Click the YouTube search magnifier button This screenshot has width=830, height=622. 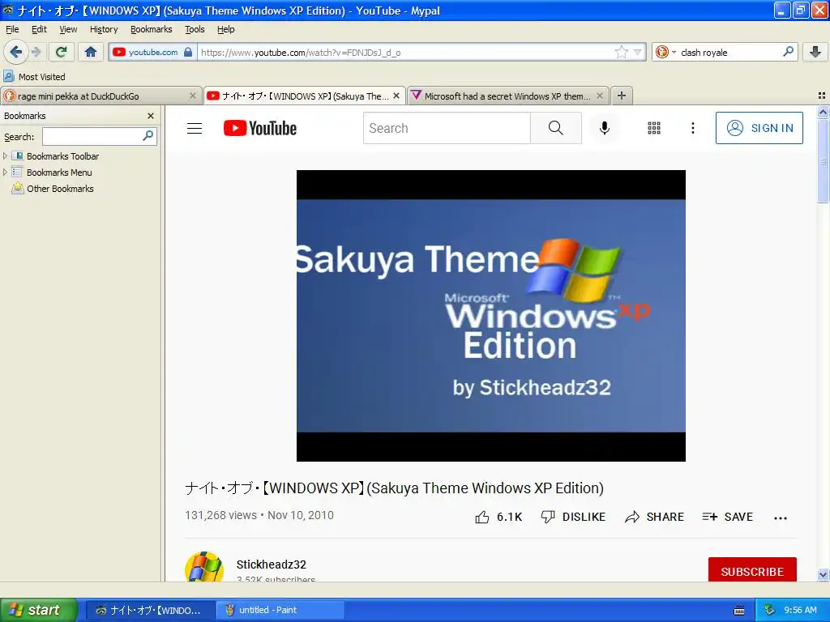click(x=556, y=128)
